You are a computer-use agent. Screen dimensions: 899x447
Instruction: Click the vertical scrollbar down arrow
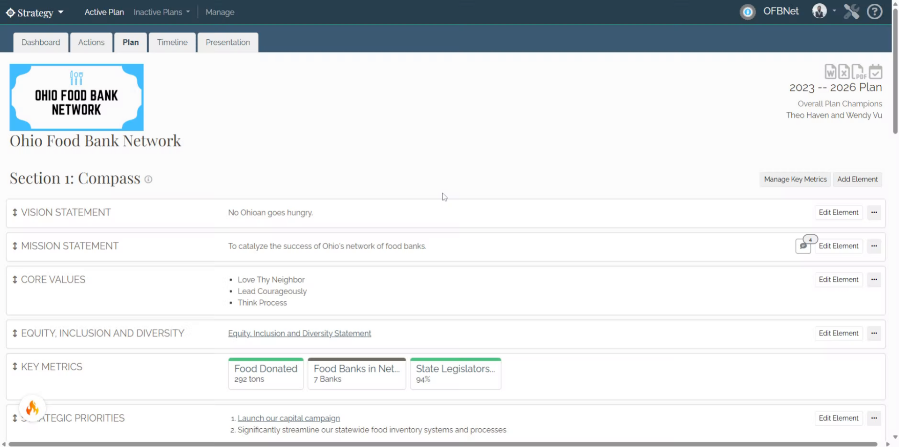895,437
